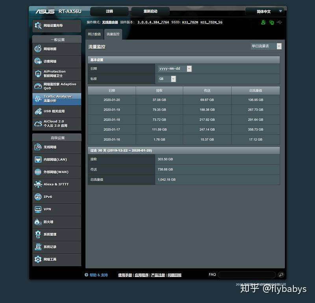Viewport: 315px width, 303px height.
Task: Click the Help & Support question icon
Action: tap(86, 275)
